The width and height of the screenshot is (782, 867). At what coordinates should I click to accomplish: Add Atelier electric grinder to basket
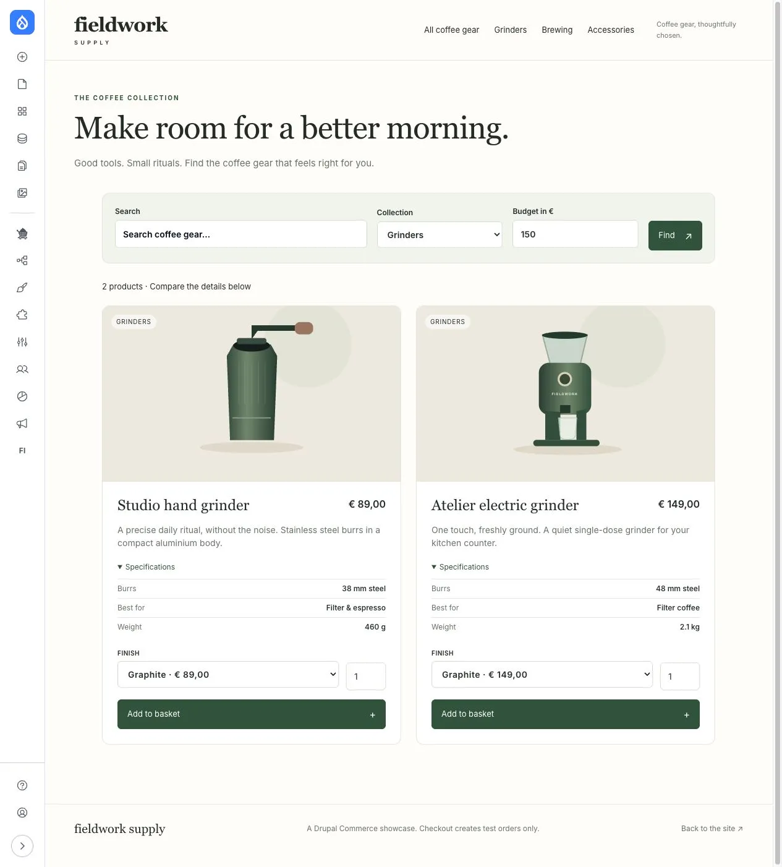(566, 714)
